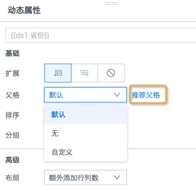Open the 父格 combo box showing 默认

pyautogui.click(x=86, y=95)
